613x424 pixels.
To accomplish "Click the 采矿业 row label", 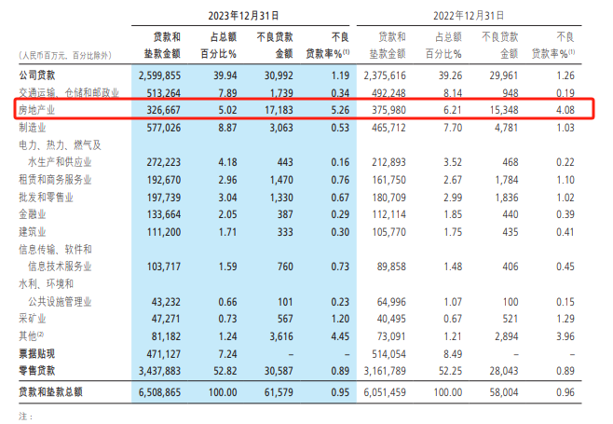I will (33, 319).
